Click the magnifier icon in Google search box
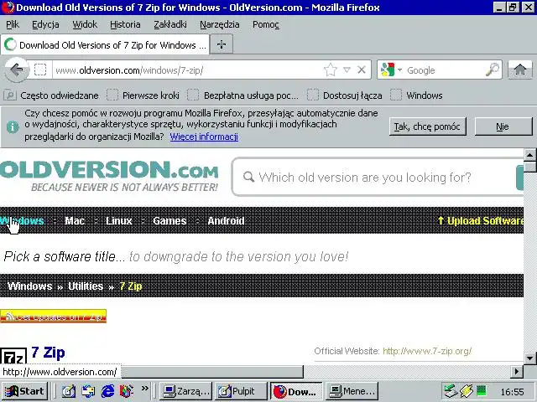This screenshot has width=537, height=402. coord(493,70)
